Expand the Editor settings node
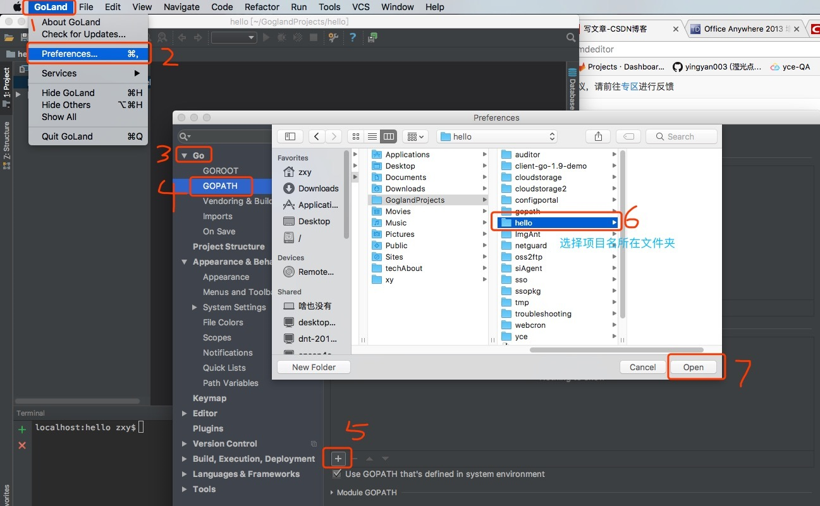This screenshot has height=506, width=820. [x=185, y=413]
